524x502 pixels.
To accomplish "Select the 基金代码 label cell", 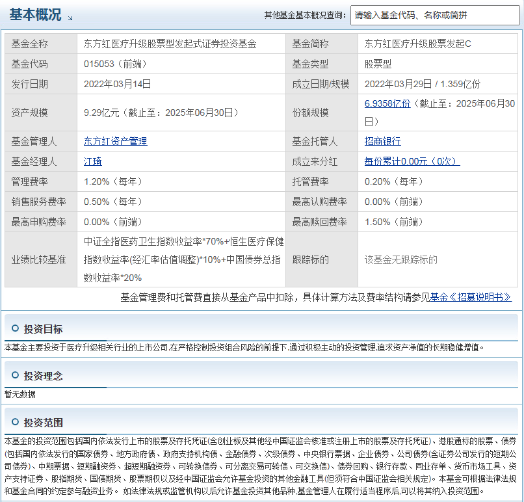I will tap(41, 64).
